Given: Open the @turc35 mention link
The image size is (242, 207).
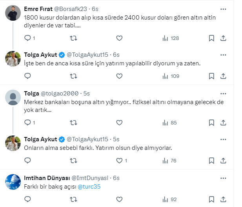Looking at the screenshot, I should [89, 186].
